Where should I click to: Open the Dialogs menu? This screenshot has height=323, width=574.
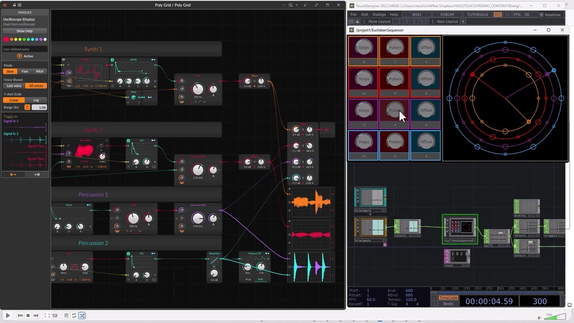coord(379,15)
